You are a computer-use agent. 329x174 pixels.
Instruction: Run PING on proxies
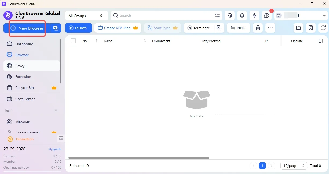[239, 28]
